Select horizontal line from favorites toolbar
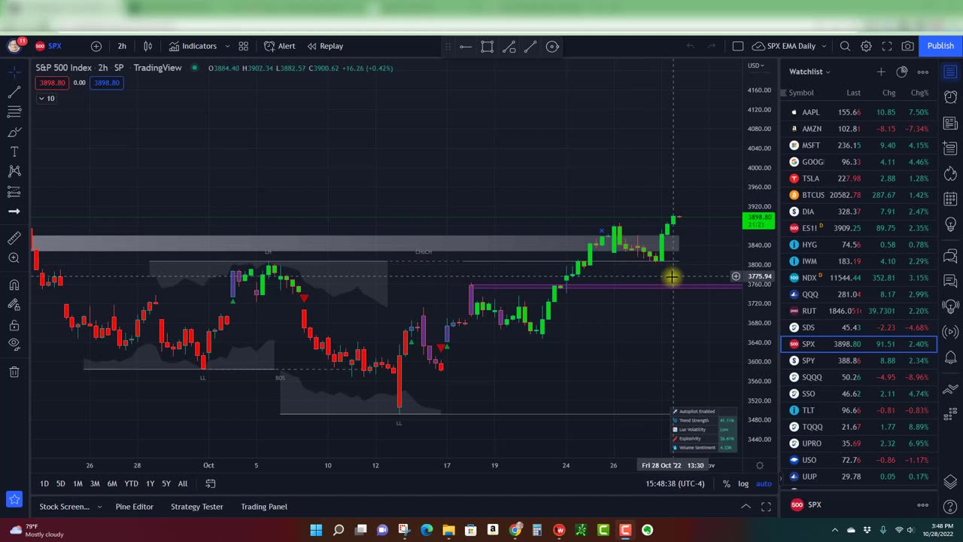This screenshot has height=542, width=963. pyautogui.click(x=466, y=47)
